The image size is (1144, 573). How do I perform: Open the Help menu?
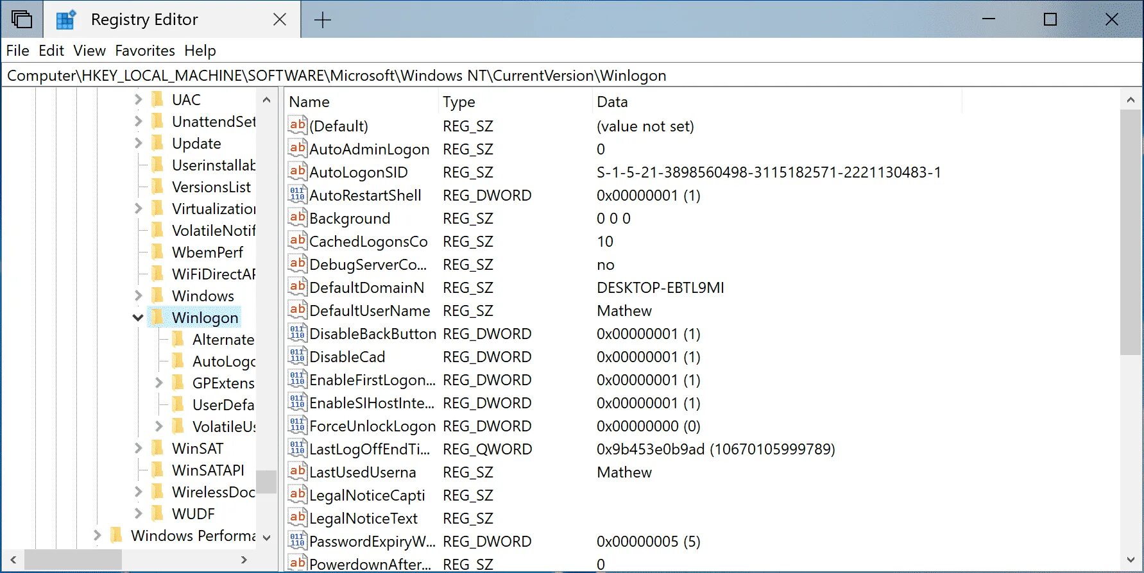pos(200,51)
